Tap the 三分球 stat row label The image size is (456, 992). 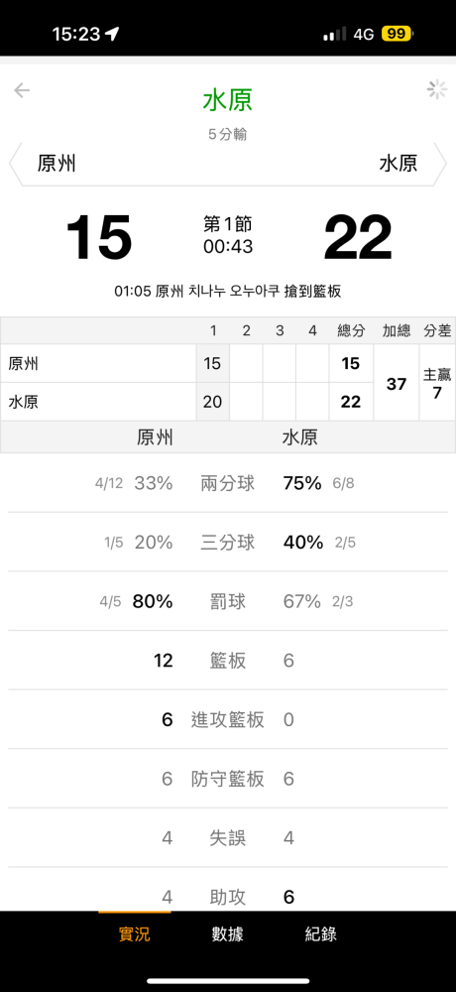click(x=228, y=543)
